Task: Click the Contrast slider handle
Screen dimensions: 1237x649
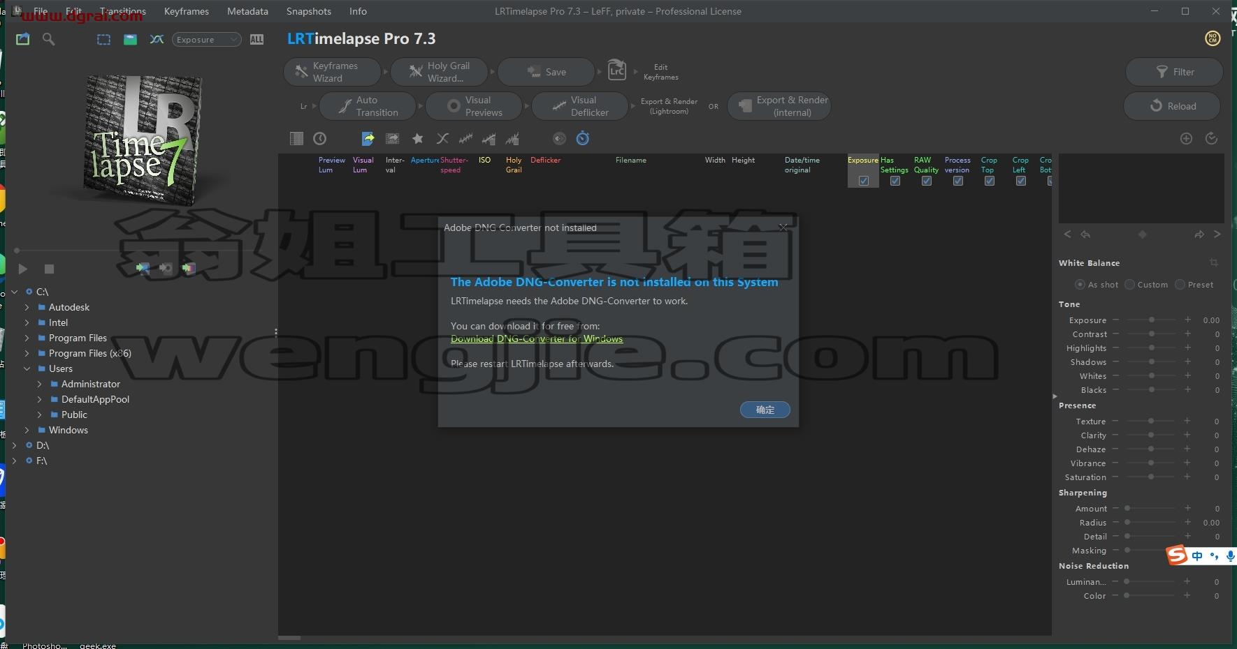Action: tap(1152, 334)
